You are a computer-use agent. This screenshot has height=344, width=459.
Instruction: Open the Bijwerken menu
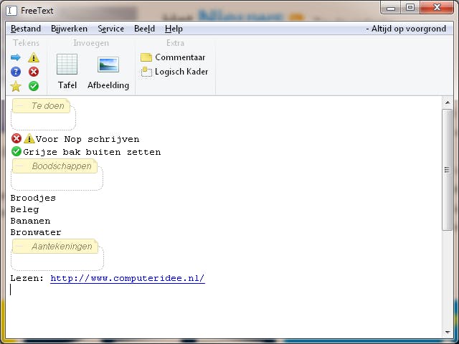point(69,29)
